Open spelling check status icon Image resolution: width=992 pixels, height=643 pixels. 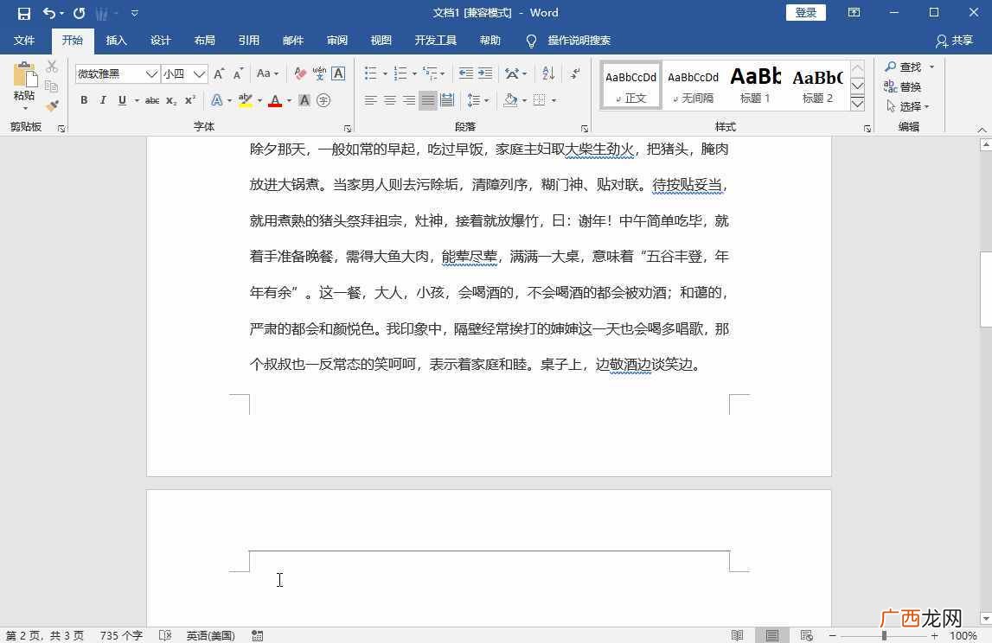point(165,635)
